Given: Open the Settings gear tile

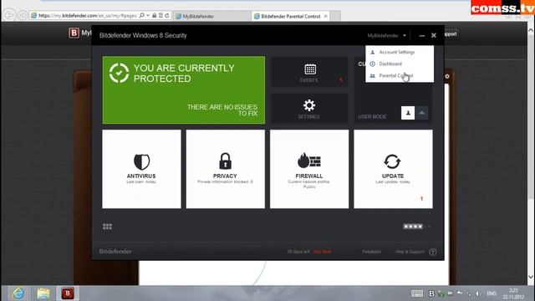Looking at the screenshot, I should 309,108.
